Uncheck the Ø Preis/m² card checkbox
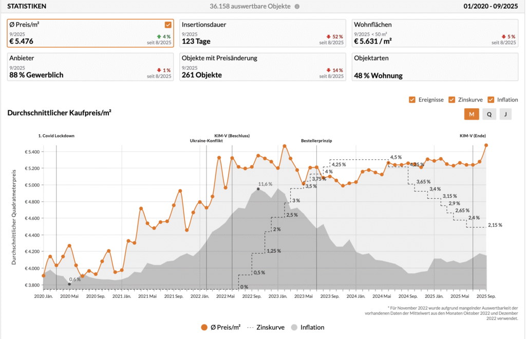The width and height of the screenshot is (526, 339). coord(168,25)
